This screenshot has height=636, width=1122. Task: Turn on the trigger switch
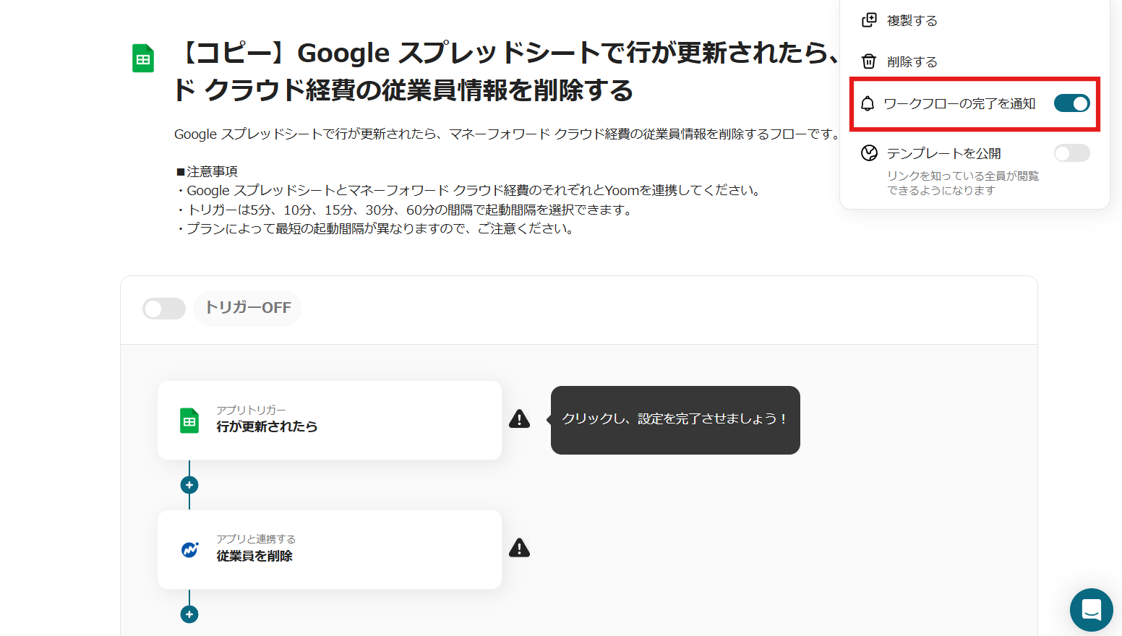click(x=164, y=309)
